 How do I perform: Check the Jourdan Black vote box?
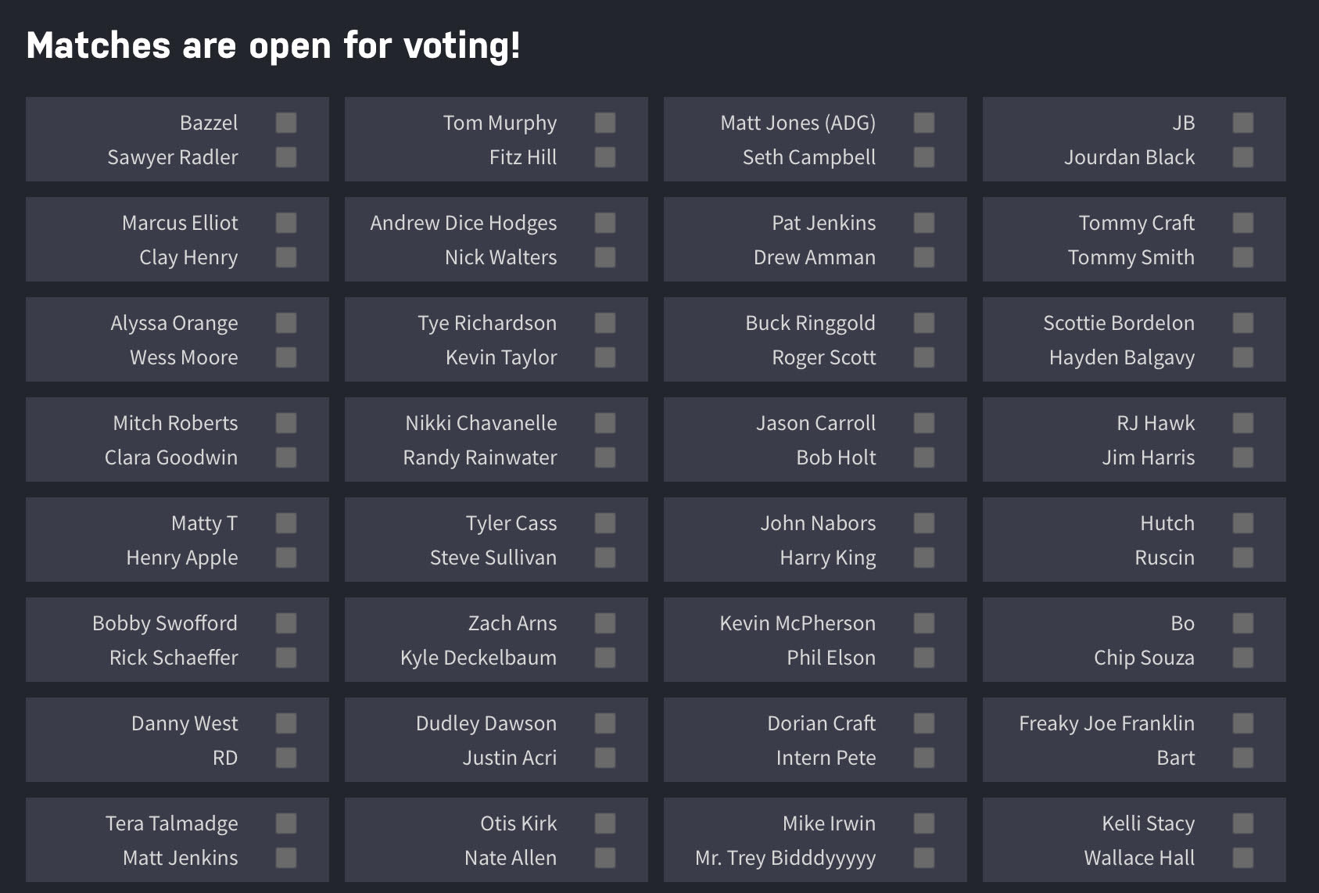coord(1243,157)
